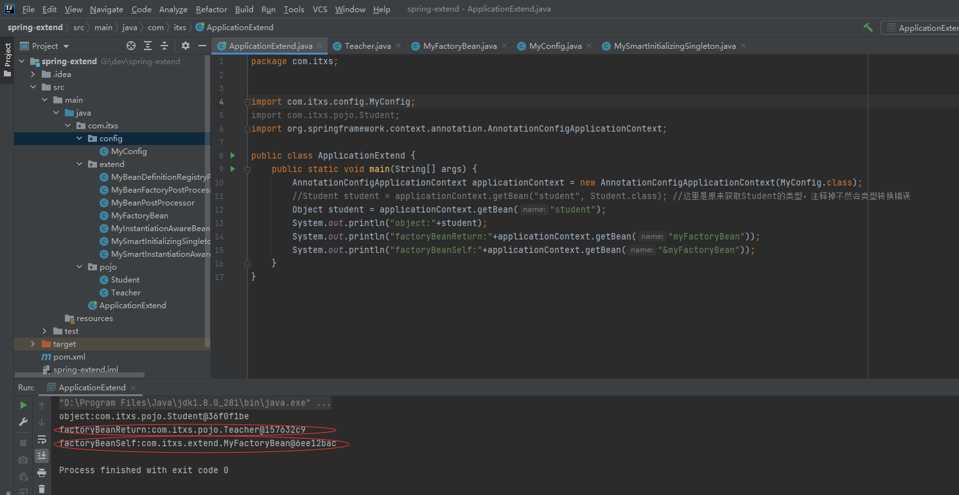Click the Build project hammer icon
The width and height of the screenshot is (959, 495).
coord(868,28)
